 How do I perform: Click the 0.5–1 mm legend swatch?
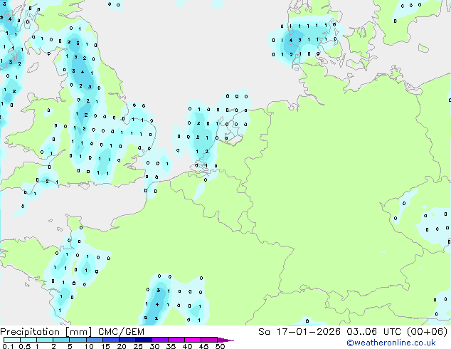click(28, 340)
